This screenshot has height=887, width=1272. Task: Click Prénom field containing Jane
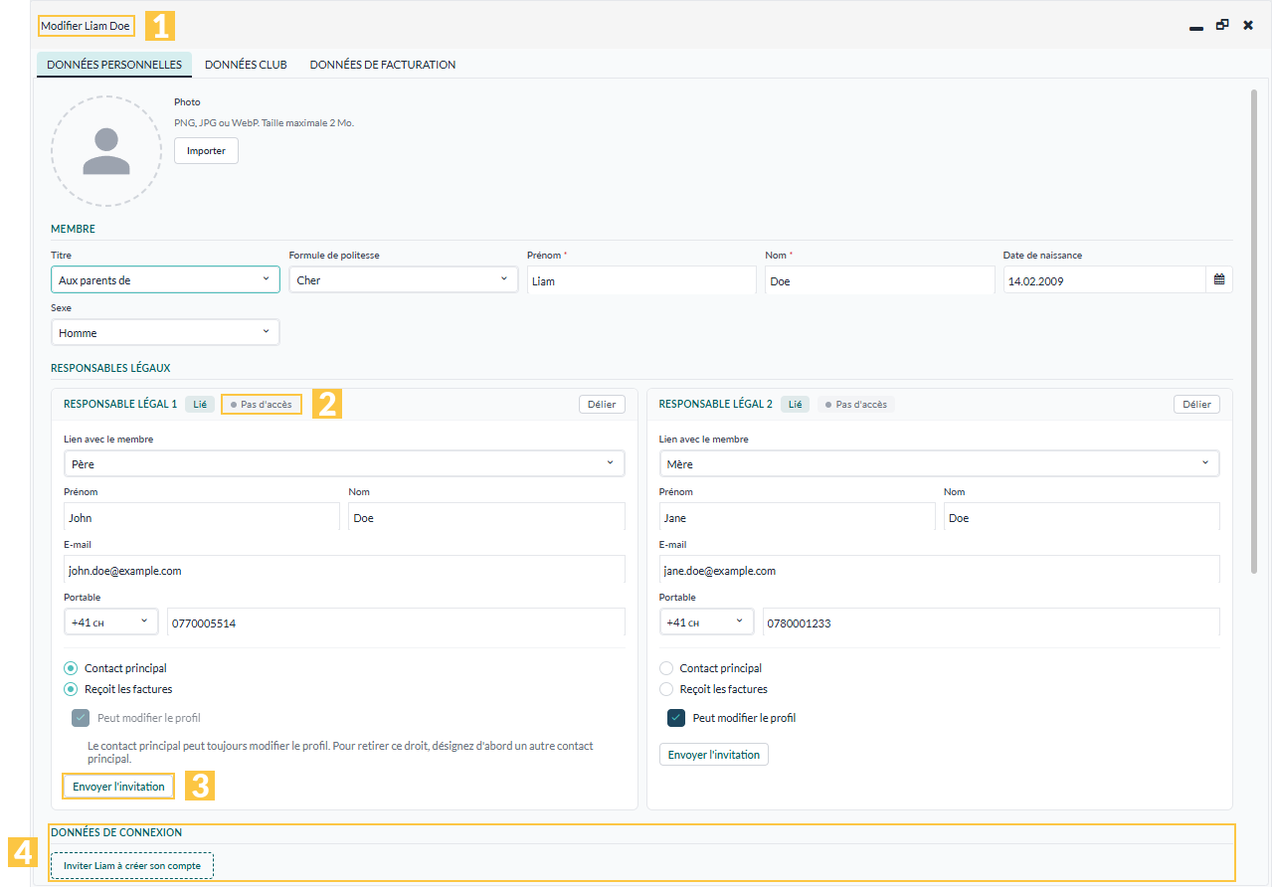pyautogui.click(x=797, y=517)
